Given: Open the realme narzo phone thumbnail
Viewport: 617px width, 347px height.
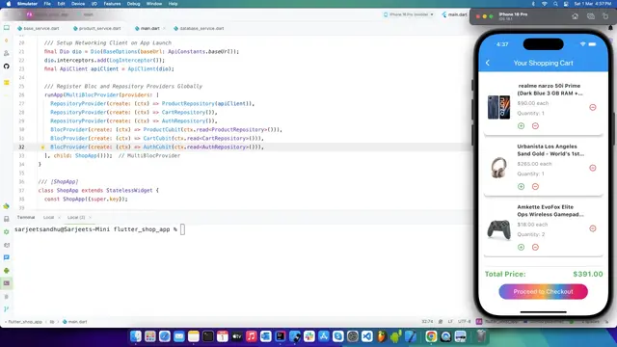Looking at the screenshot, I should [498, 107].
